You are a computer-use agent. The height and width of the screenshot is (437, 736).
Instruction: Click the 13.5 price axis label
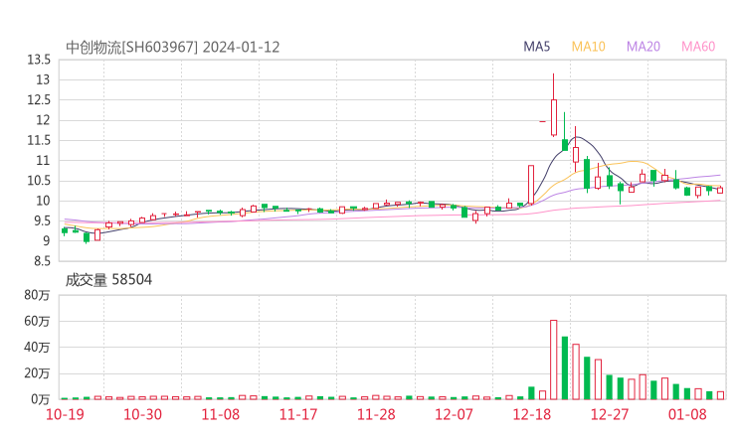[39, 60]
